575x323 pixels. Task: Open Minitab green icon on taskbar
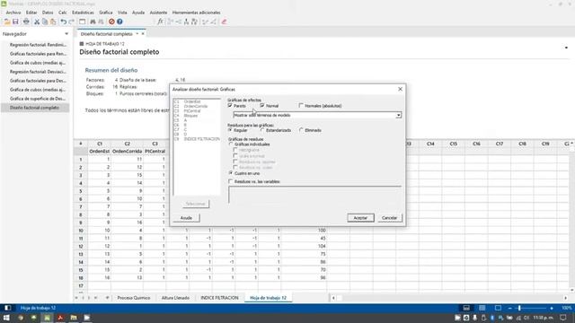[x=47, y=318]
